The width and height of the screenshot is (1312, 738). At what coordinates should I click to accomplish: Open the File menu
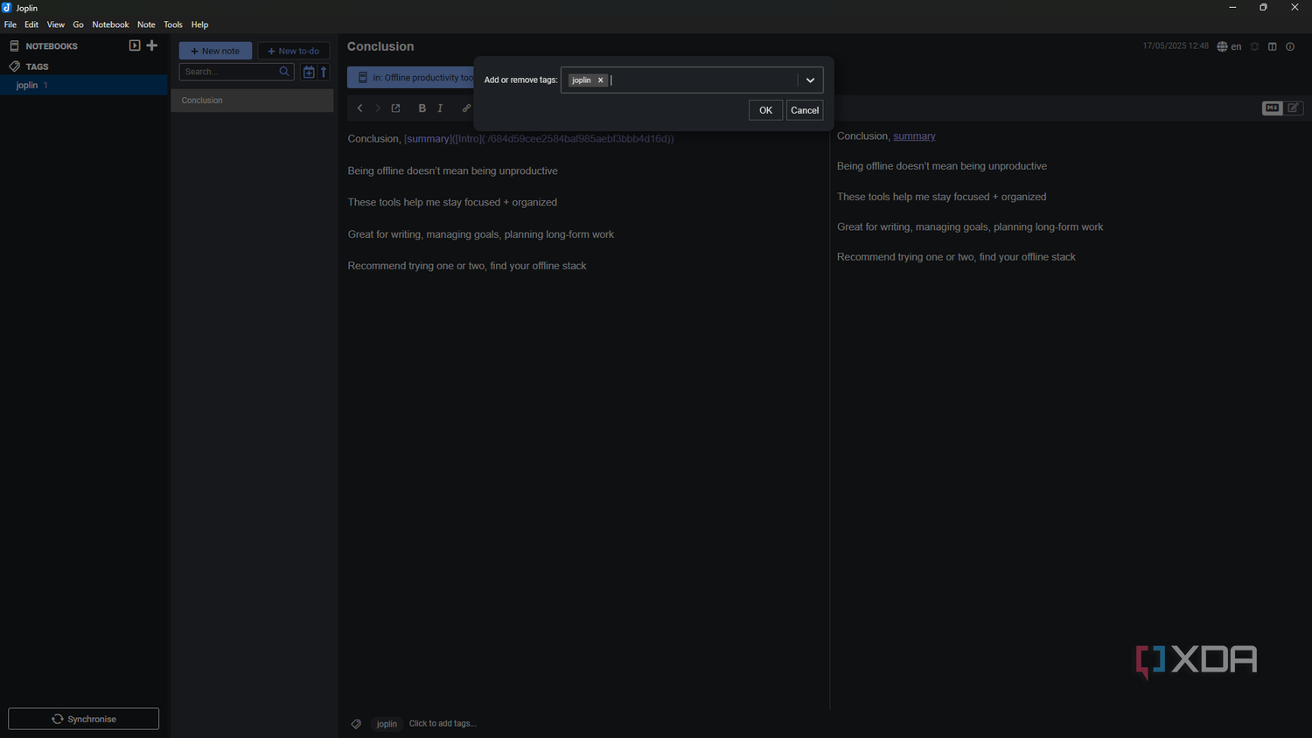(x=10, y=24)
